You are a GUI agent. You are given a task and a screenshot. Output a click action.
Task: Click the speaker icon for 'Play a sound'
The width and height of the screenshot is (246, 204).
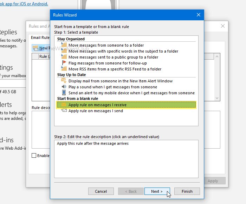click(x=64, y=87)
